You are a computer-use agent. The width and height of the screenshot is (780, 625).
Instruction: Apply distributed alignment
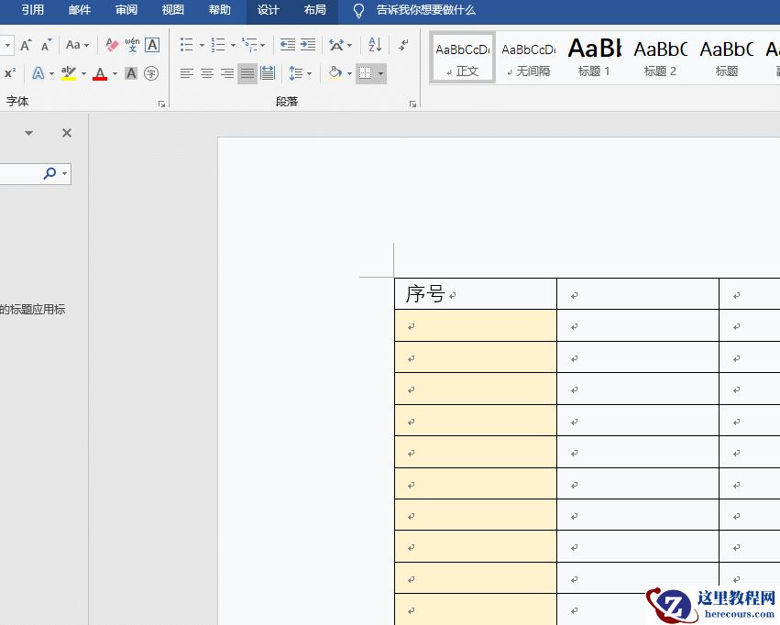pyautogui.click(x=268, y=73)
